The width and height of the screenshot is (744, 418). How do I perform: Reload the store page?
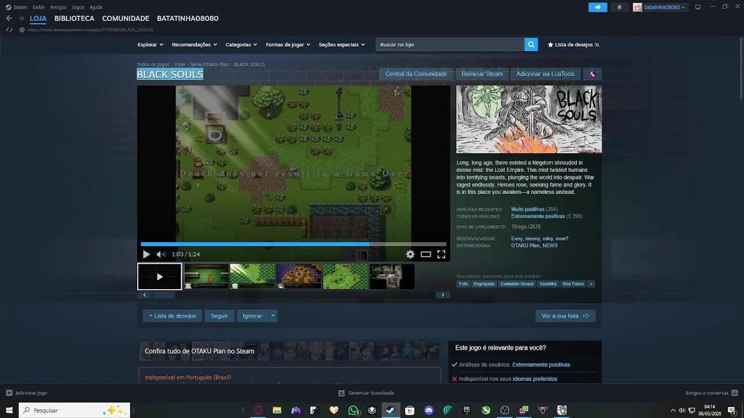9,30
